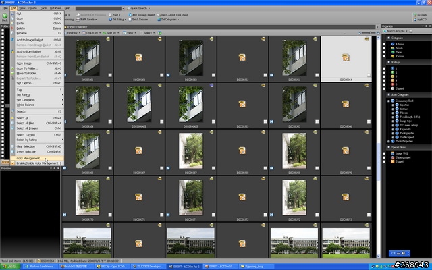Click the RAW Presets toolbar icon
This screenshot has width=432, height=270.
point(78,20)
